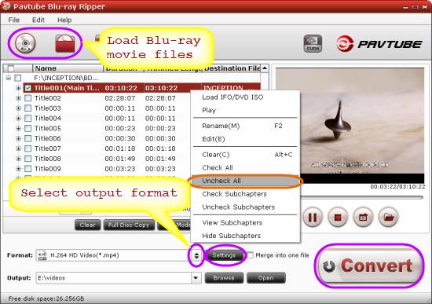The image size is (432, 304).
Task: Select Clear(C) in the context menu
Action: [x=245, y=155]
